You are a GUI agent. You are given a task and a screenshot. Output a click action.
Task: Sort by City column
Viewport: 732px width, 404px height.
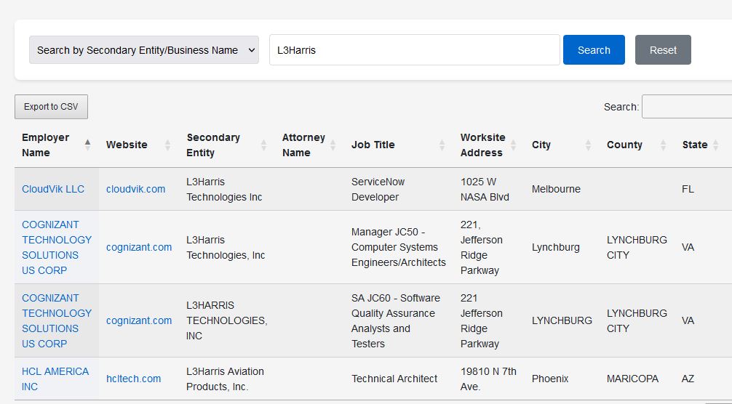coord(562,145)
